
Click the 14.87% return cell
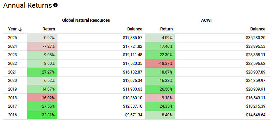tap(42, 89)
